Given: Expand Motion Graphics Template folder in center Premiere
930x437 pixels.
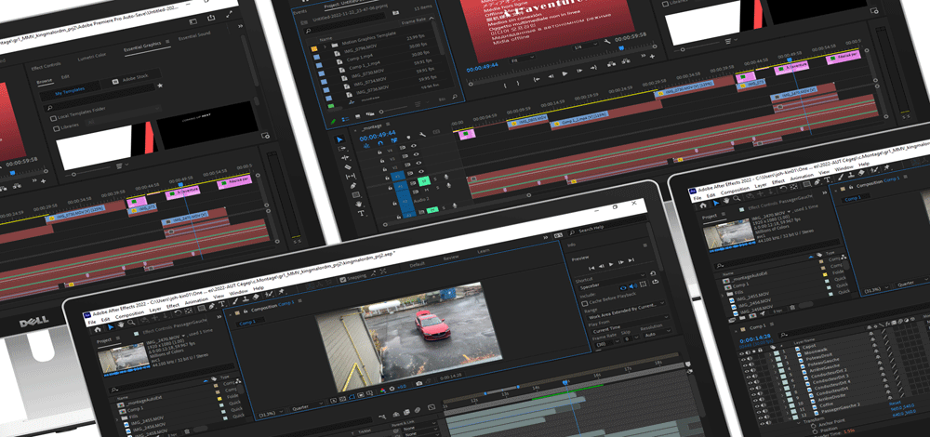Looking at the screenshot, I should pyautogui.click(x=324, y=45).
